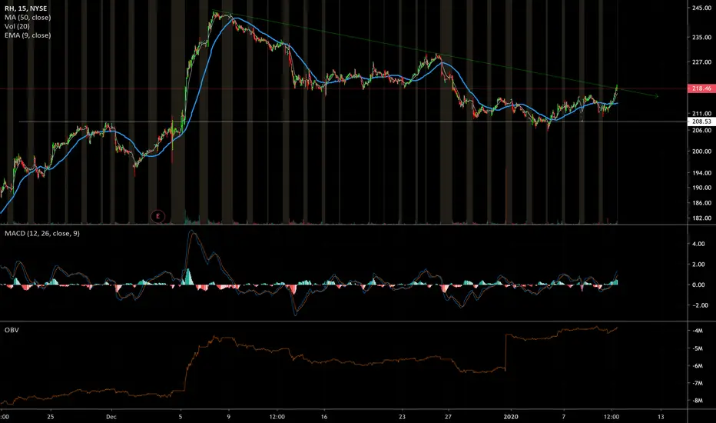Click the MACD 2.00 scale label
Screen dimensions: 716x423
[x=698, y=265]
